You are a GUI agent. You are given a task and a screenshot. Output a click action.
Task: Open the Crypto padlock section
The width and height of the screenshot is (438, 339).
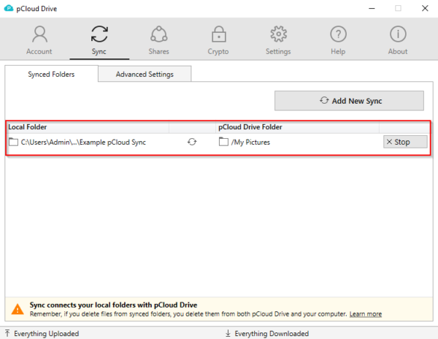click(x=218, y=40)
